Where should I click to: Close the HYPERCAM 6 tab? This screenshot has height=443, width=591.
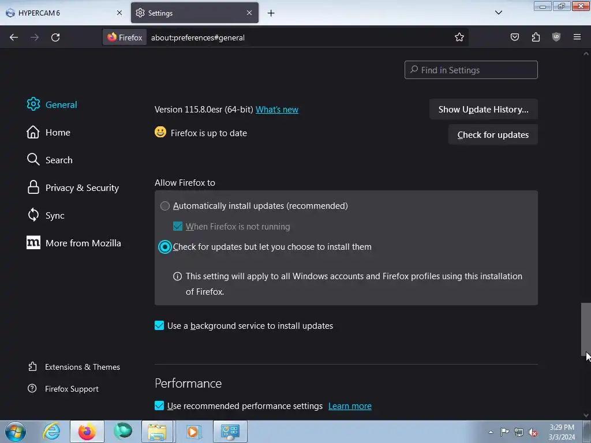119,13
